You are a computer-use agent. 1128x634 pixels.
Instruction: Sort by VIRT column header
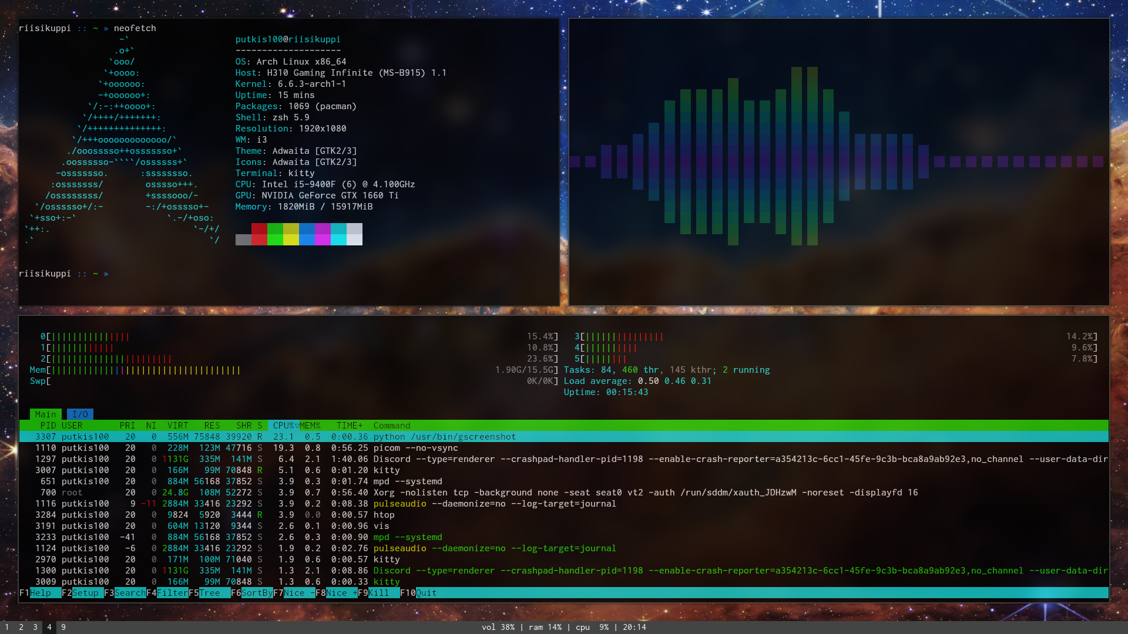(177, 426)
